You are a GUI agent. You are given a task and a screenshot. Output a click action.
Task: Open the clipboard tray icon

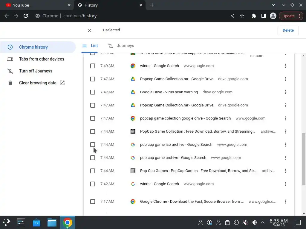227,222
